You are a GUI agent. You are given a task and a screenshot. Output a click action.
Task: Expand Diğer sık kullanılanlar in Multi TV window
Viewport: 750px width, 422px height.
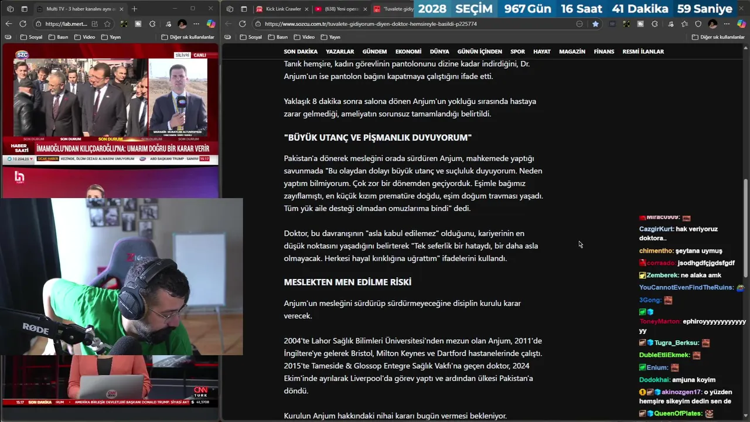pyautogui.click(x=187, y=37)
